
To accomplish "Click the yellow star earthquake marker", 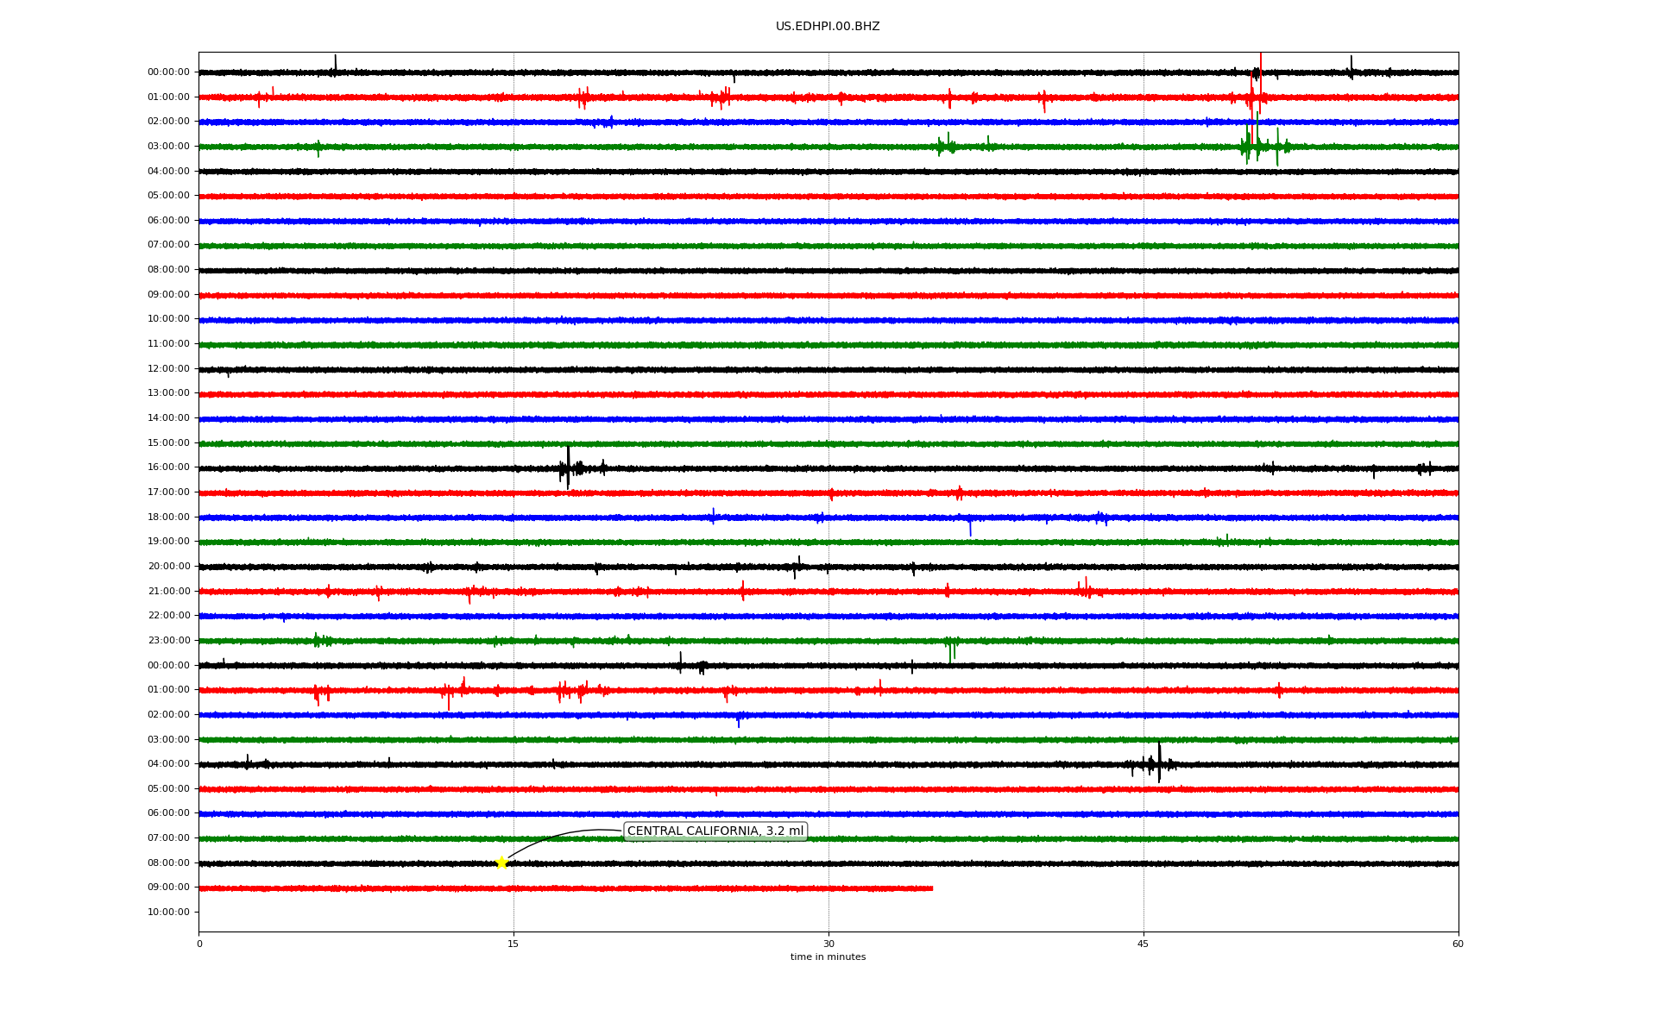I will (501, 862).
